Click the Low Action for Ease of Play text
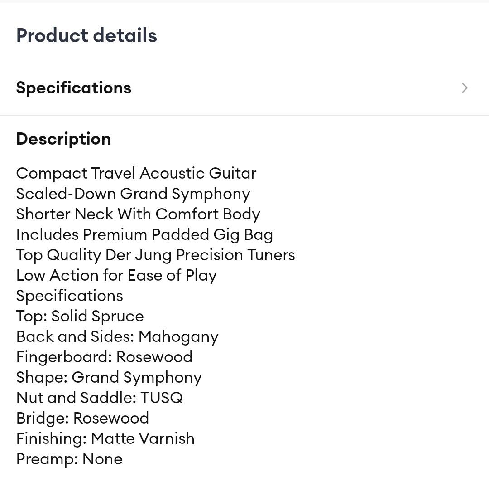 (116, 275)
